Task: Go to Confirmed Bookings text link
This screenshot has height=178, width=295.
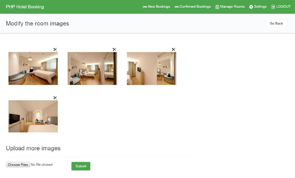Action: [195, 7]
